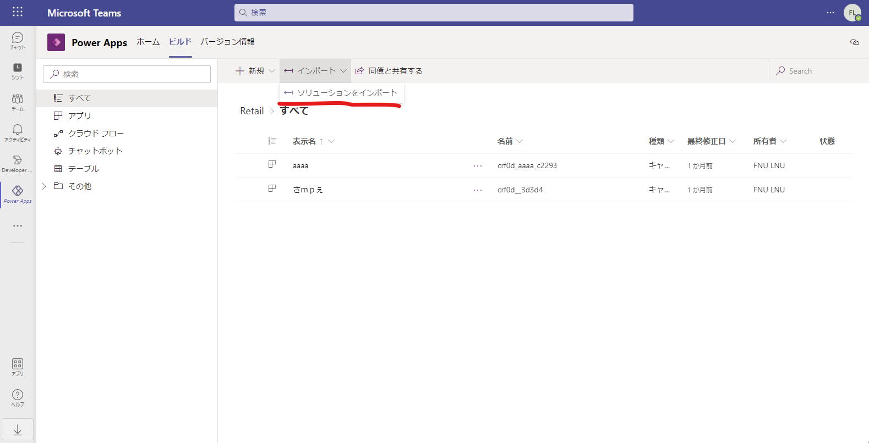The height and width of the screenshot is (443, 869).
Task: Click the crf0d__3d3d4 name cell
Action: [520, 190]
